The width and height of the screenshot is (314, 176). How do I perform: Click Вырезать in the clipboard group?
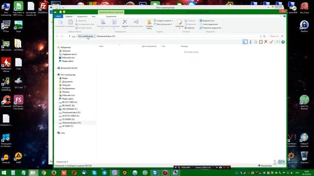pos(81,21)
